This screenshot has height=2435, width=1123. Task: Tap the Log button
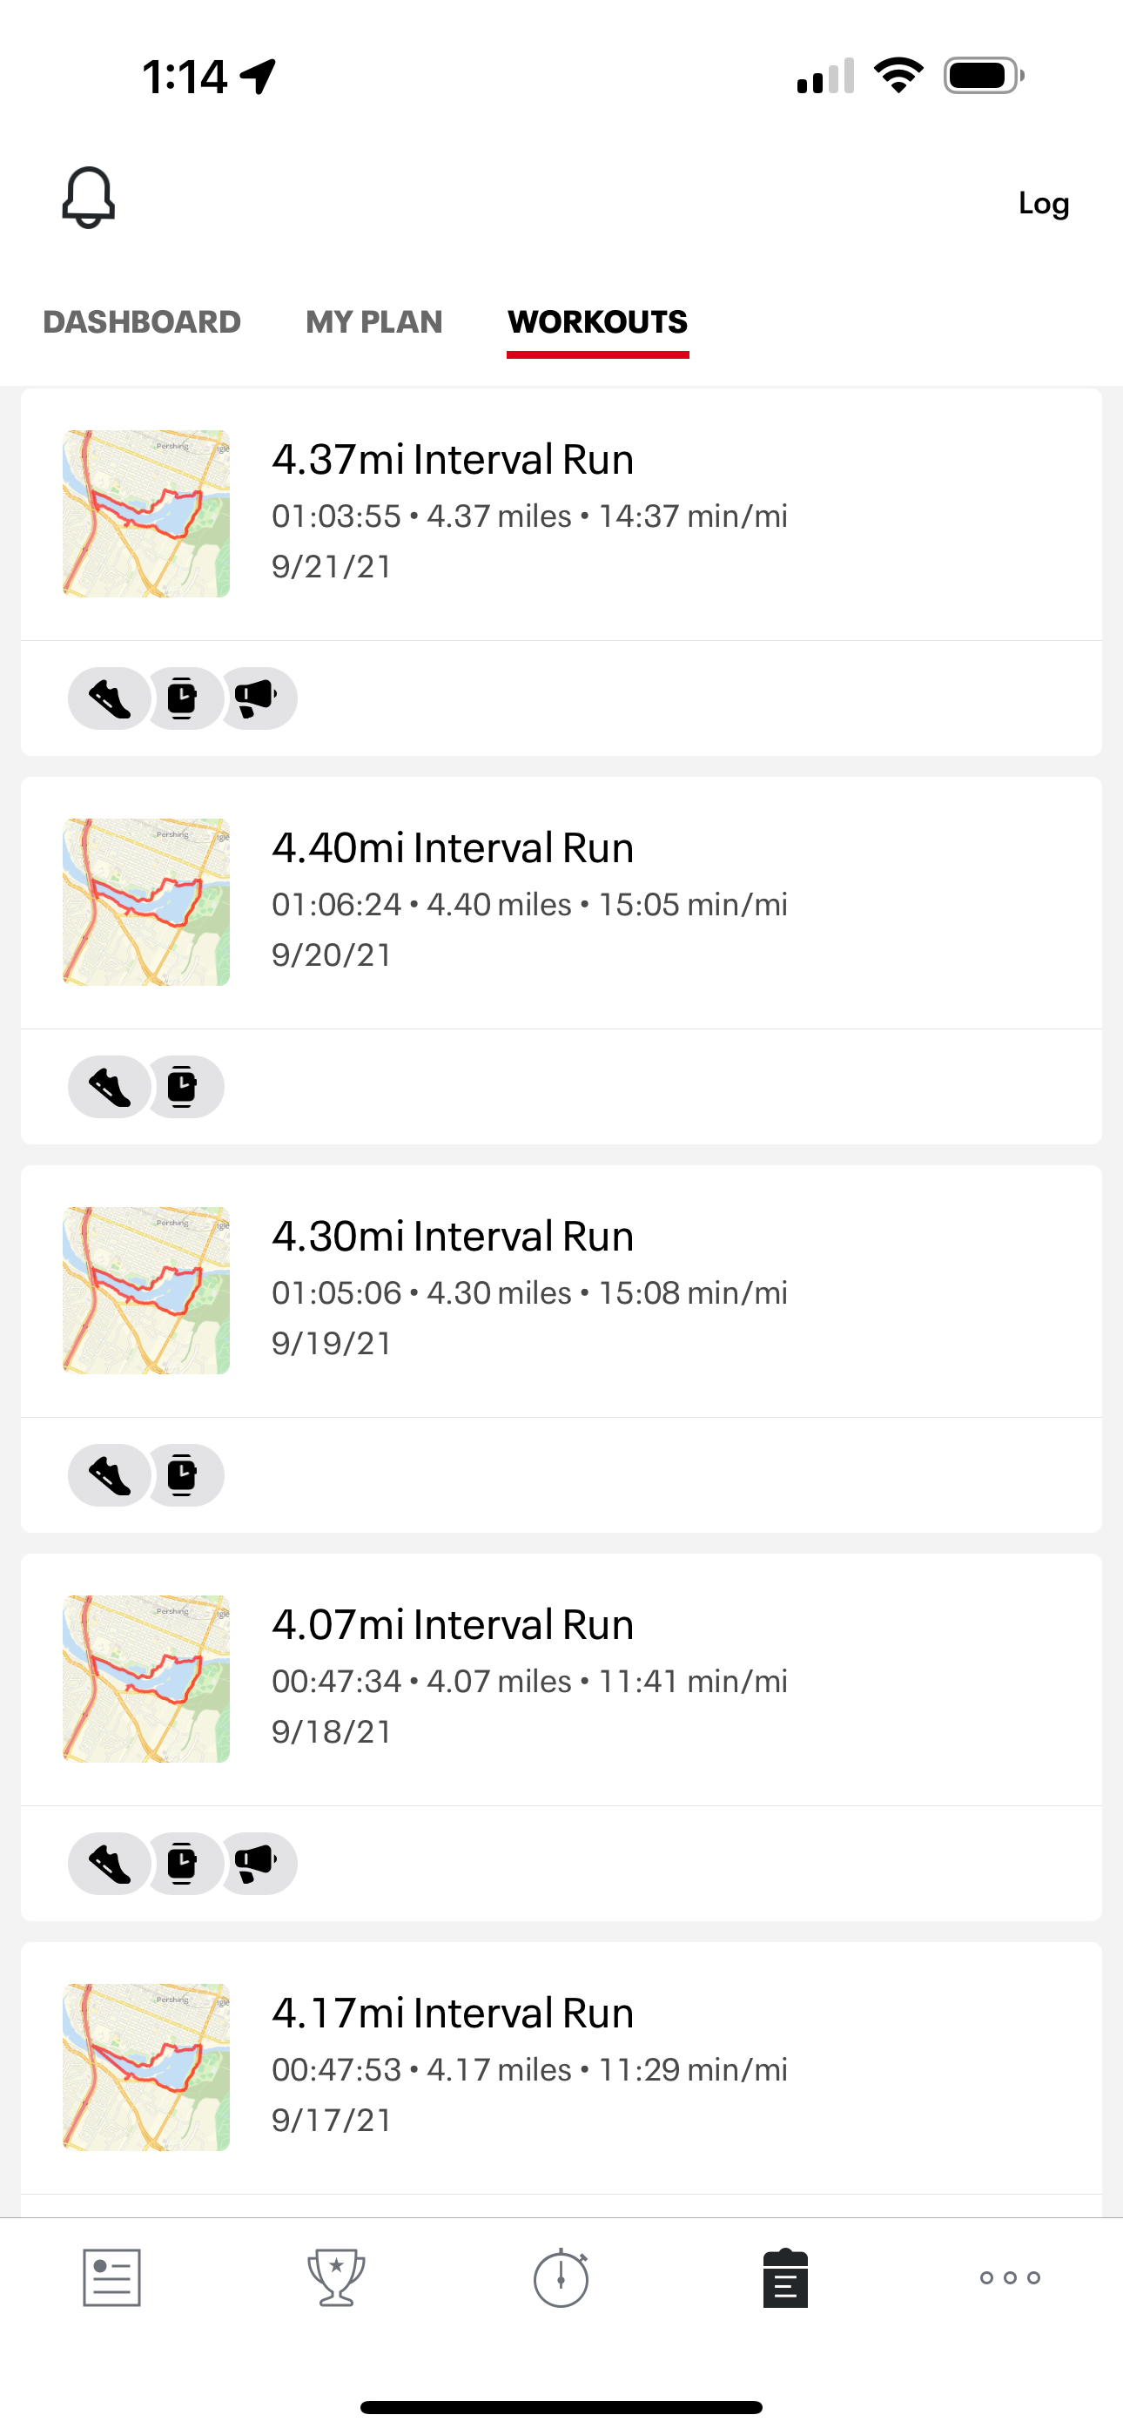tap(1043, 203)
